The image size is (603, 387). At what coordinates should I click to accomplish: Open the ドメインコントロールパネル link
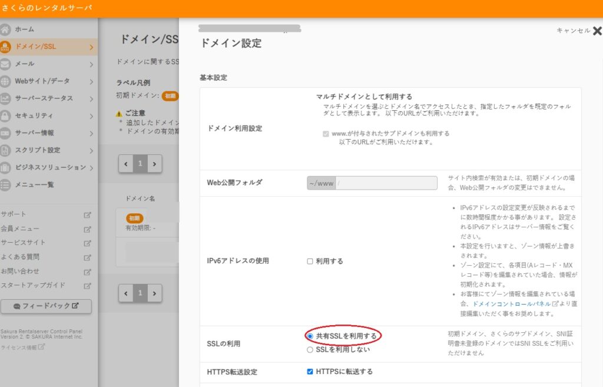click(x=511, y=304)
